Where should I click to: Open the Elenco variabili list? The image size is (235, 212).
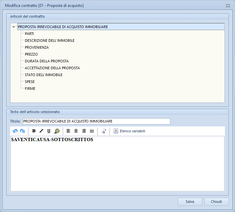[x=129, y=131]
